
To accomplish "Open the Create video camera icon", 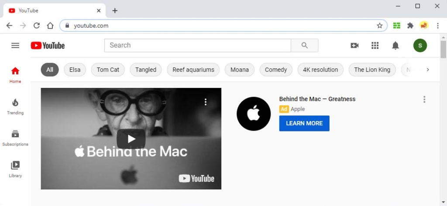I will click(x=354, y=46).
